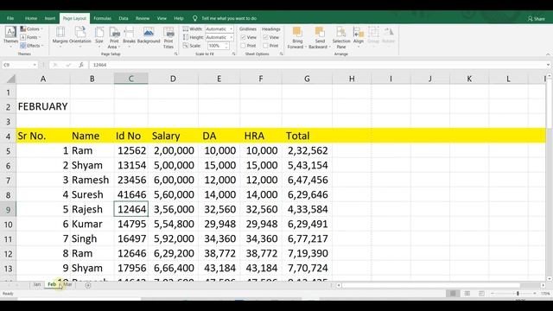Toggle Gridlines View checkbox
The width and height of the screenshot is (553, 311).
[243, 37]
